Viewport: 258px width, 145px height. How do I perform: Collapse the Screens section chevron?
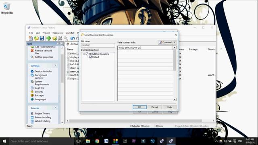56,108
